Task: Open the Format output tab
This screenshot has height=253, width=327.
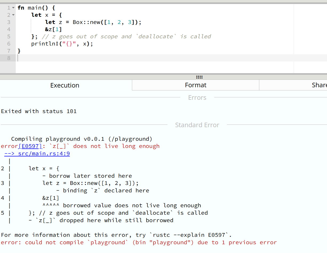Action: (x=196, y=85)
